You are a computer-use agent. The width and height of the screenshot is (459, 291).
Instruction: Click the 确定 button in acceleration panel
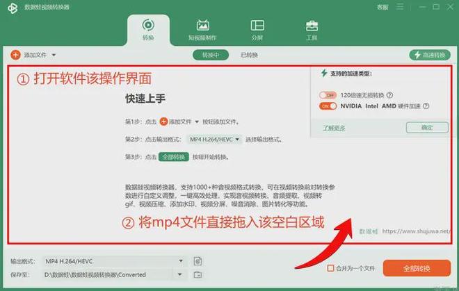click(427, 128)
